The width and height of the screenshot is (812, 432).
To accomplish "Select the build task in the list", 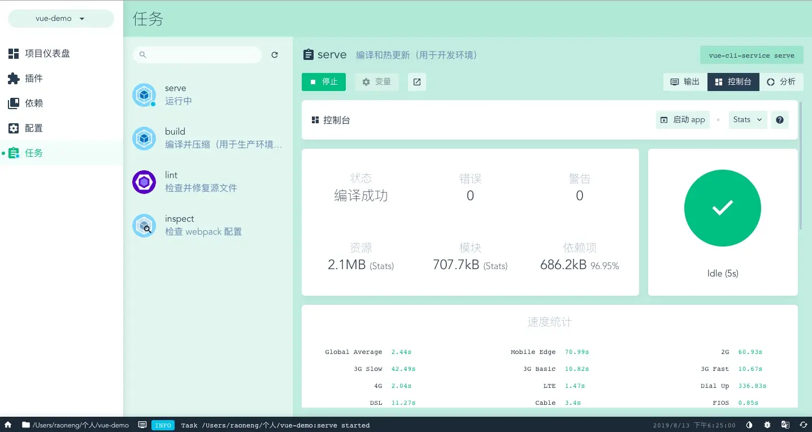I will click(x=208, y=139).
